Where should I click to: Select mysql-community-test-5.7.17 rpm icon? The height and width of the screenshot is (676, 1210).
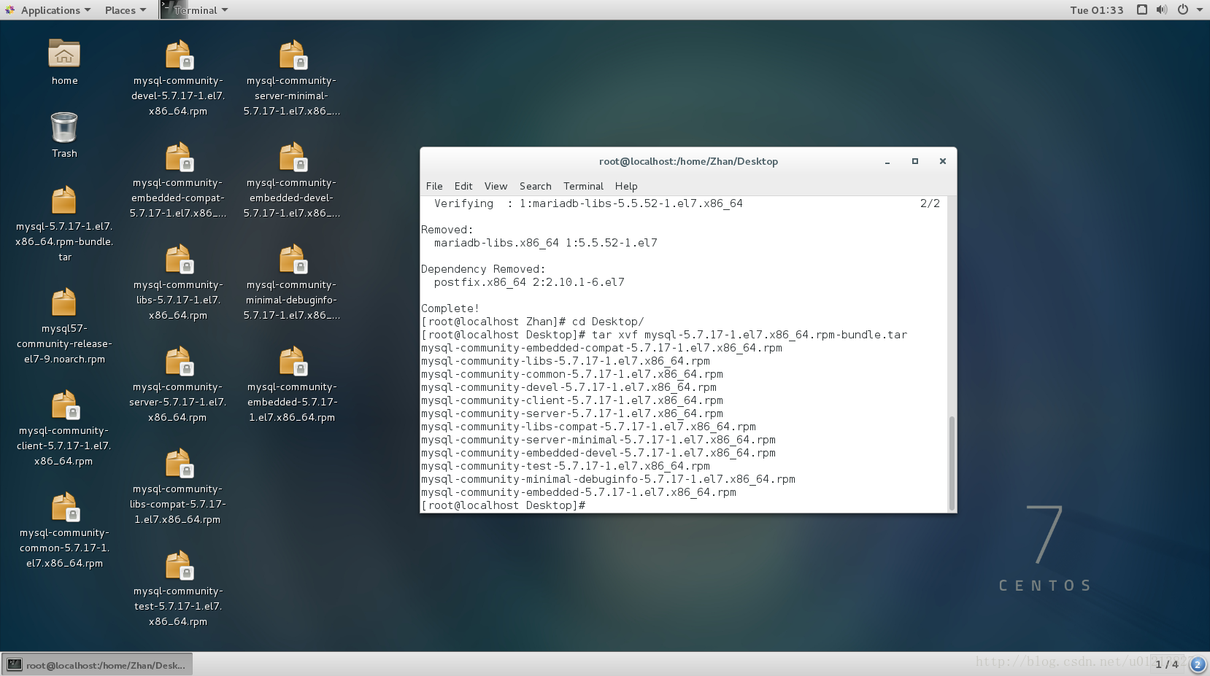tap(178, 565)
